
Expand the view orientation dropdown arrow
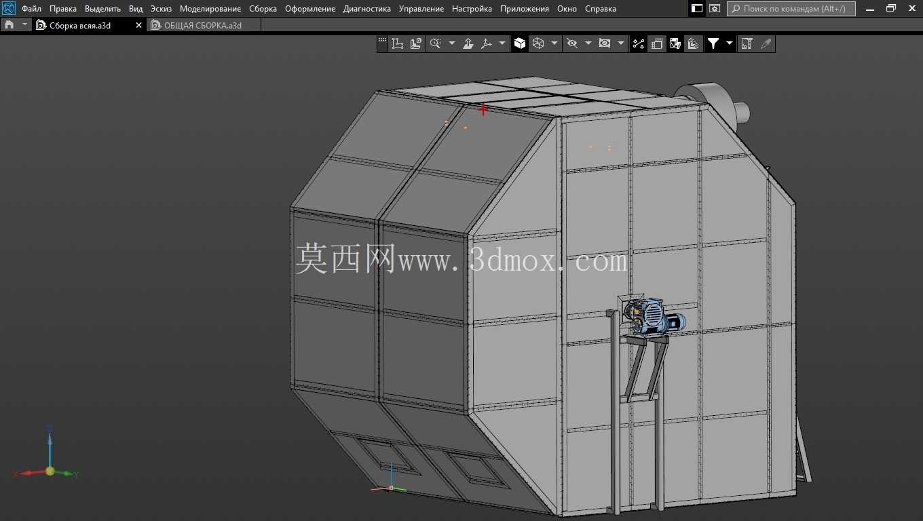point(502,43)
